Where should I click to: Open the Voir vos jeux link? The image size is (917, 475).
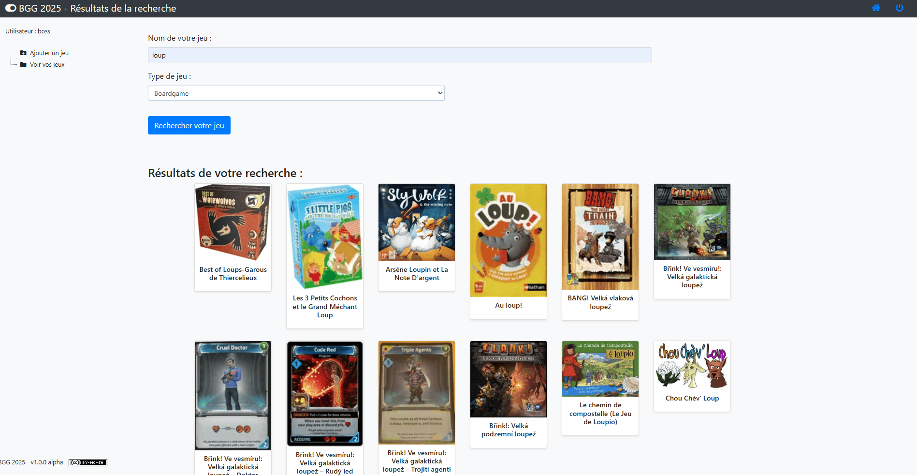tap(47, 65)
